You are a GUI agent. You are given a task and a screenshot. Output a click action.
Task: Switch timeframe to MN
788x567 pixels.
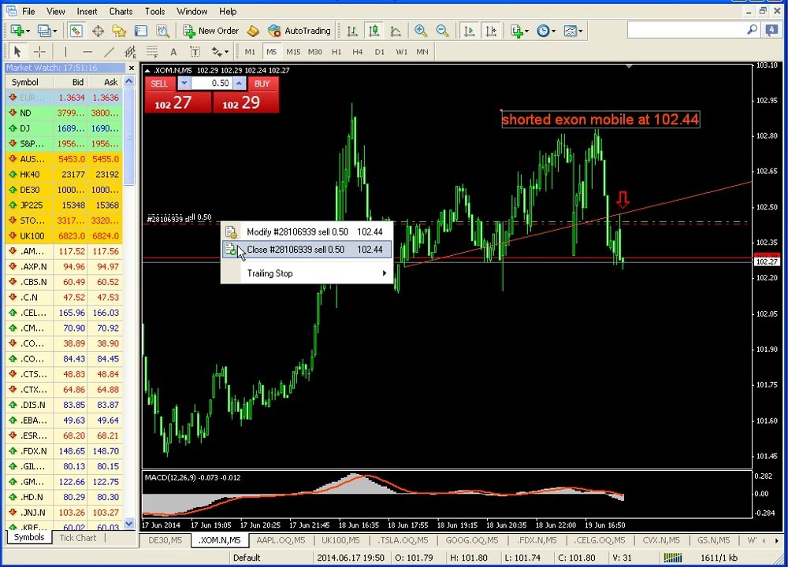point(422,52)
